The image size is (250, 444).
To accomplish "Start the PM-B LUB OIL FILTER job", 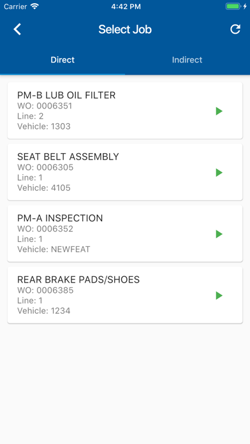I will pos(219,111).
